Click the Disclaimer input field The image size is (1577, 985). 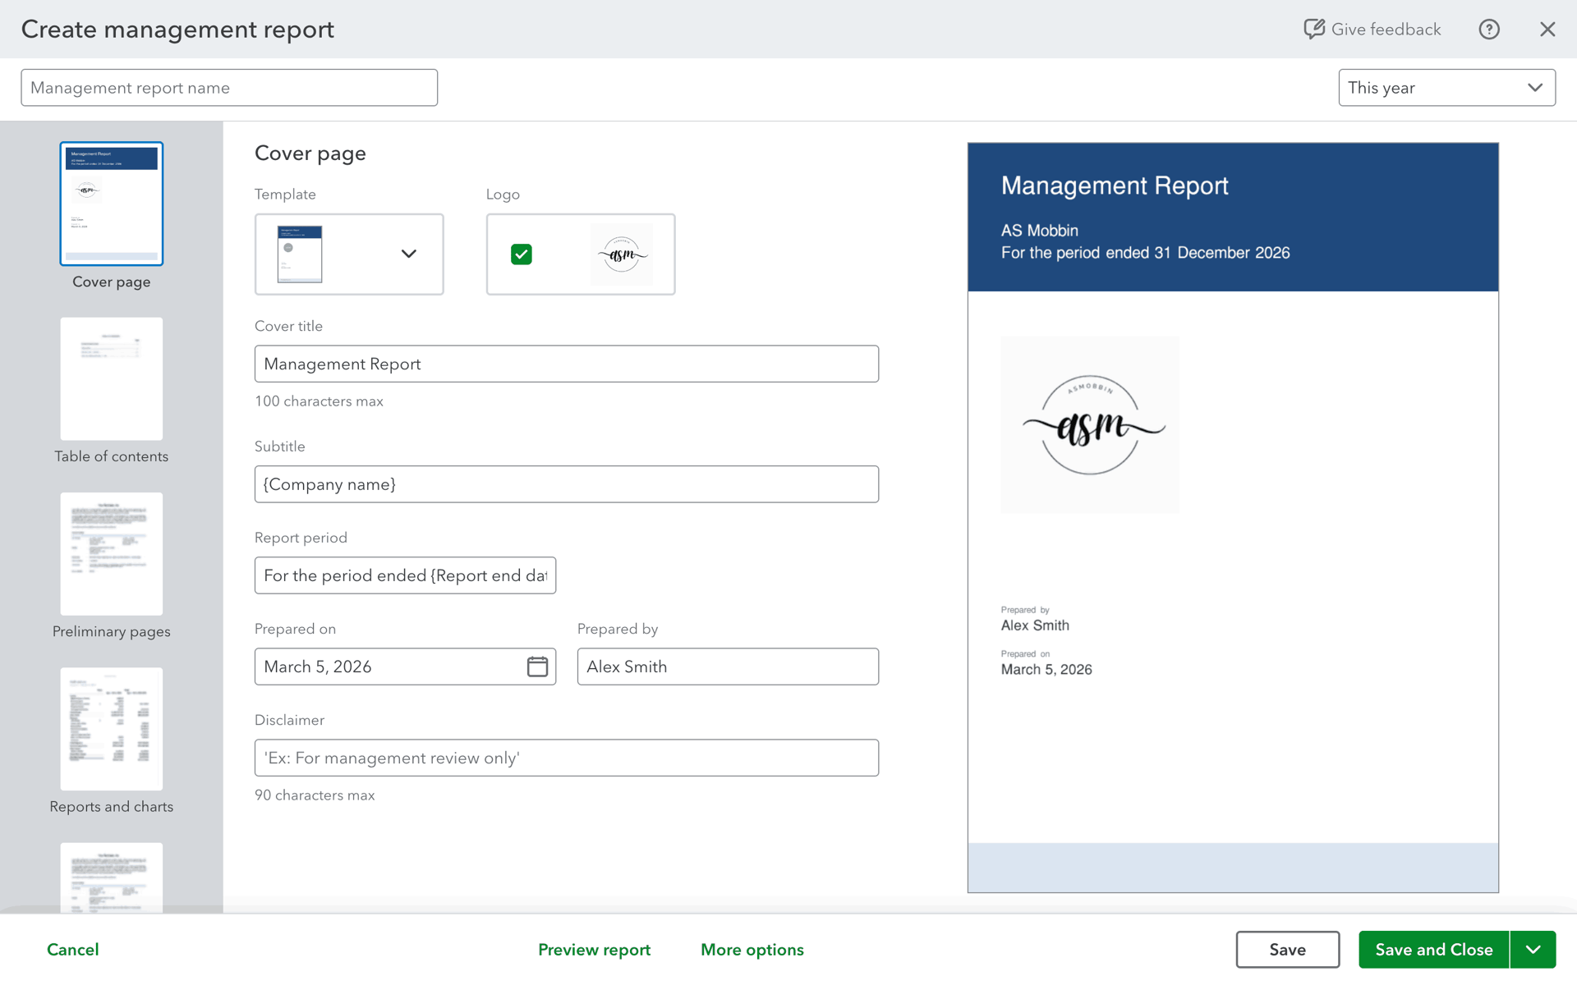click(x=567, y=758)
